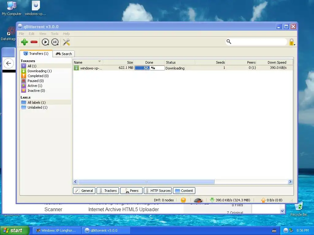Viewport: 314px width, 235px height.
Task: Click the magnifier icon in the filter box
Action: point(229,42)
